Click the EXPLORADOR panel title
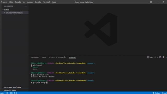 (8, 6)
